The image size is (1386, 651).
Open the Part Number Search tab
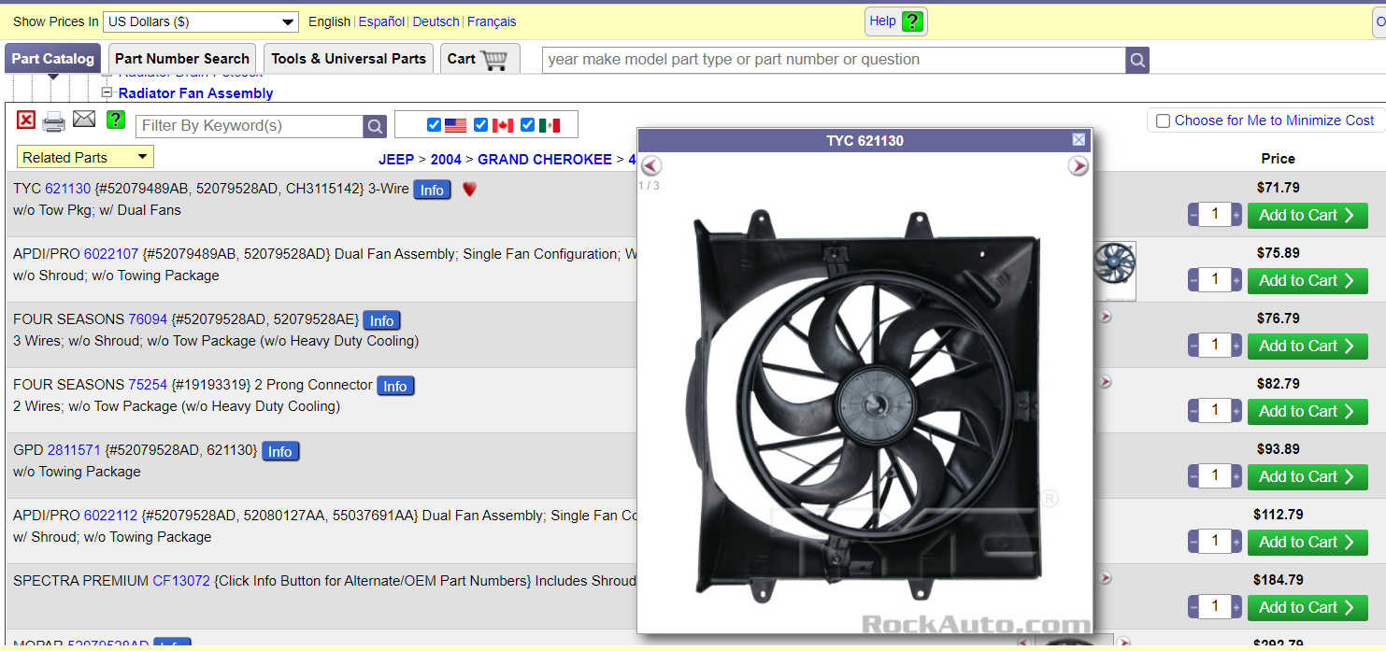(x=182, y=59)
